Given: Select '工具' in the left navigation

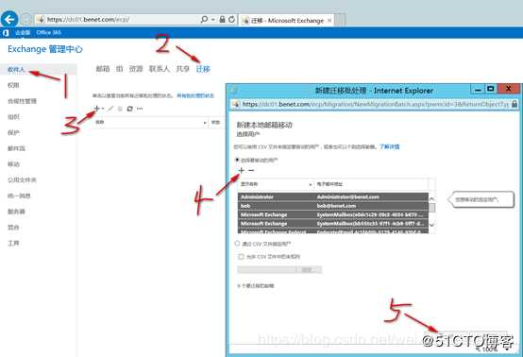Looking at the screenshot, I should pos(13,243).
